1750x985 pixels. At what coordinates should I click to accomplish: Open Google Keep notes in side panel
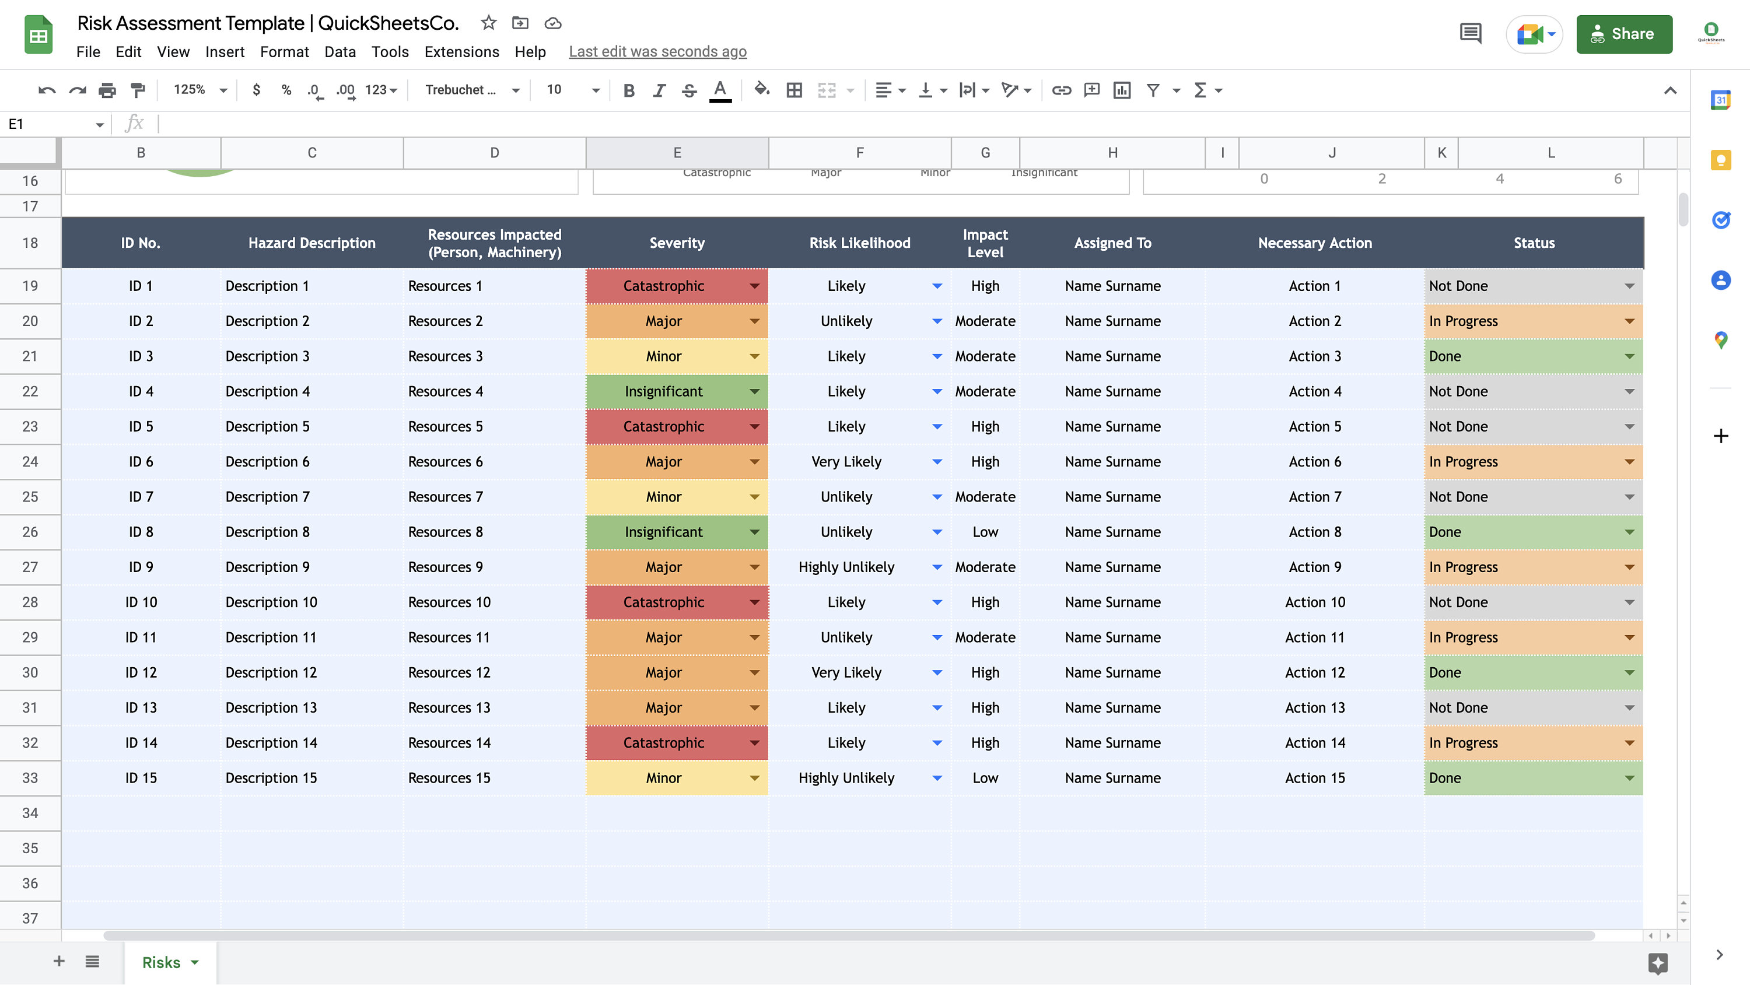(1721, 160)
